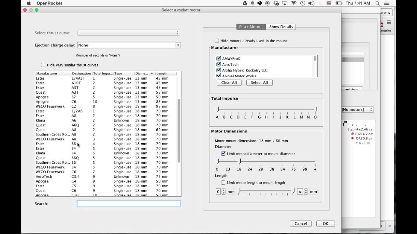Screen dimensions: 417x234
Task: Click the motor list vertical scrollbar
Action: 179,131
